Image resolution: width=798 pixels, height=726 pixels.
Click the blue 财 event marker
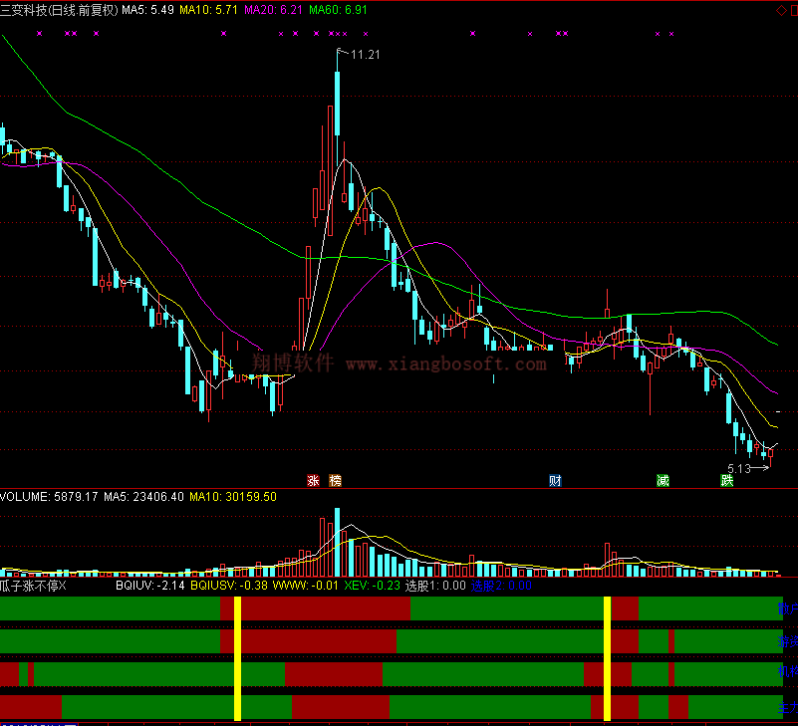point(555,480)
